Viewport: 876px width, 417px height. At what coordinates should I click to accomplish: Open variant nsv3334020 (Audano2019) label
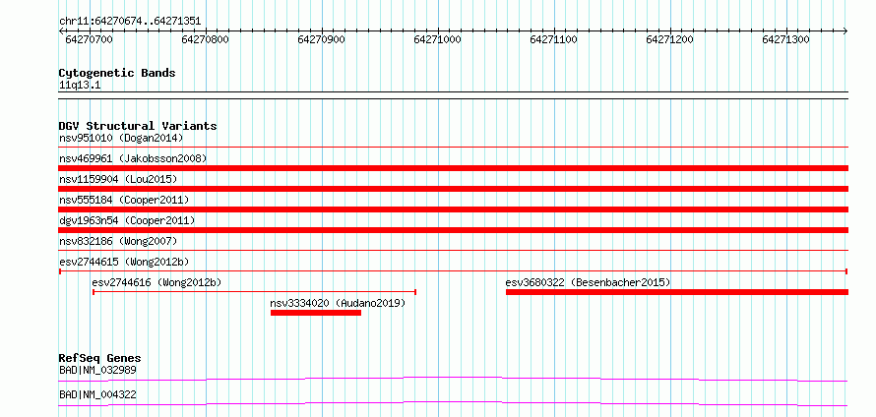tap(338, 303)
